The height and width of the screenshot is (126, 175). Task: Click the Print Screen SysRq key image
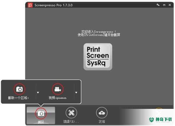pos(98,57)
